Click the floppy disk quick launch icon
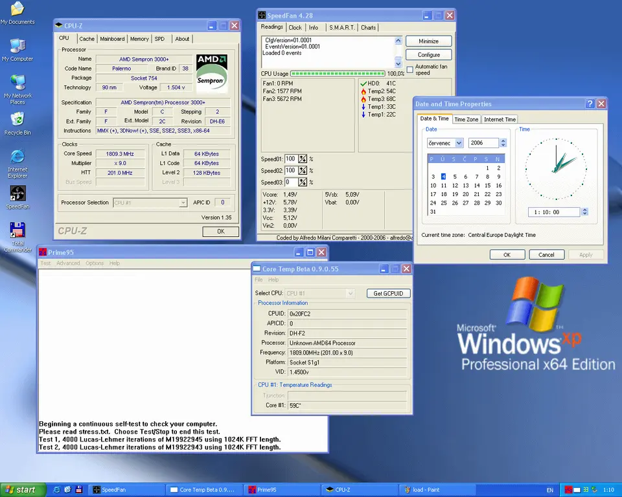 [x=79, y=490]
